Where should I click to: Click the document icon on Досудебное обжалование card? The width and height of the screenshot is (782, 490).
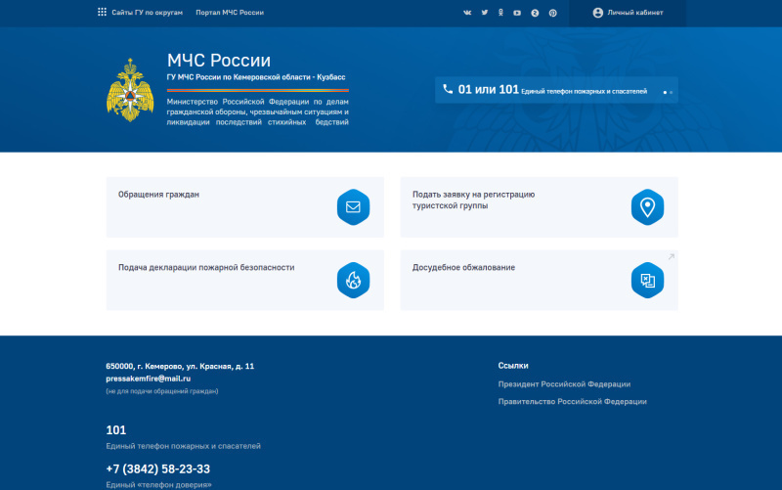click(647, 280)
